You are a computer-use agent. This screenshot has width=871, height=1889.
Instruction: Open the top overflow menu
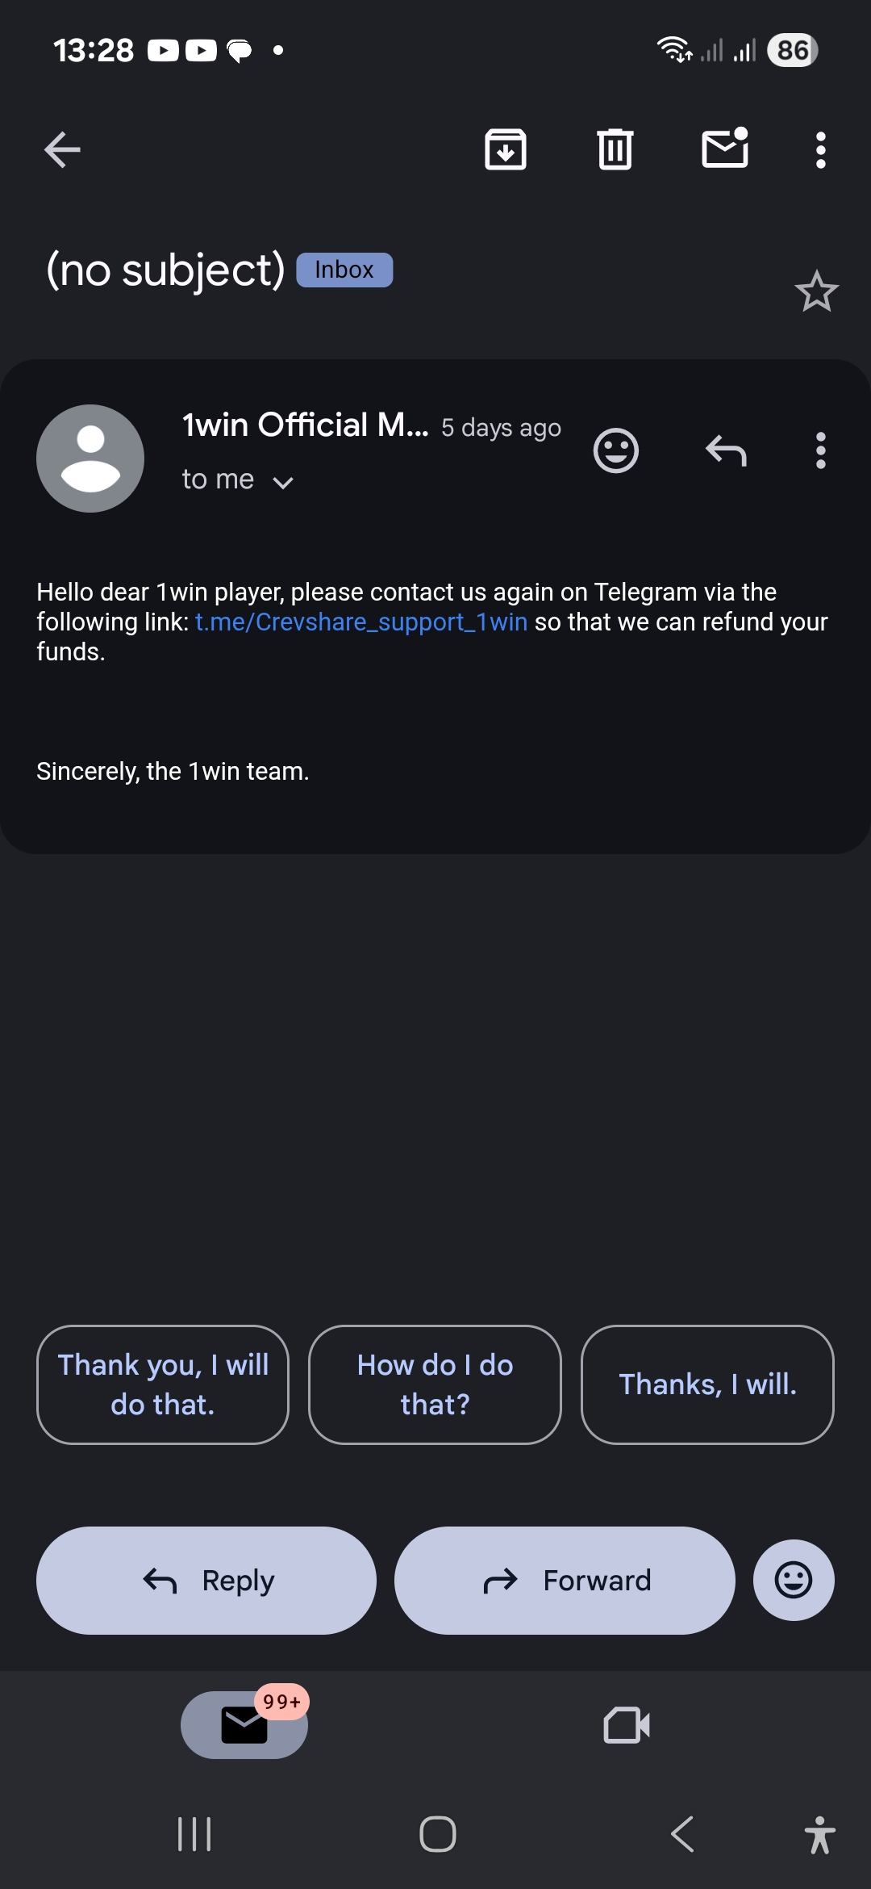(820, 150)
